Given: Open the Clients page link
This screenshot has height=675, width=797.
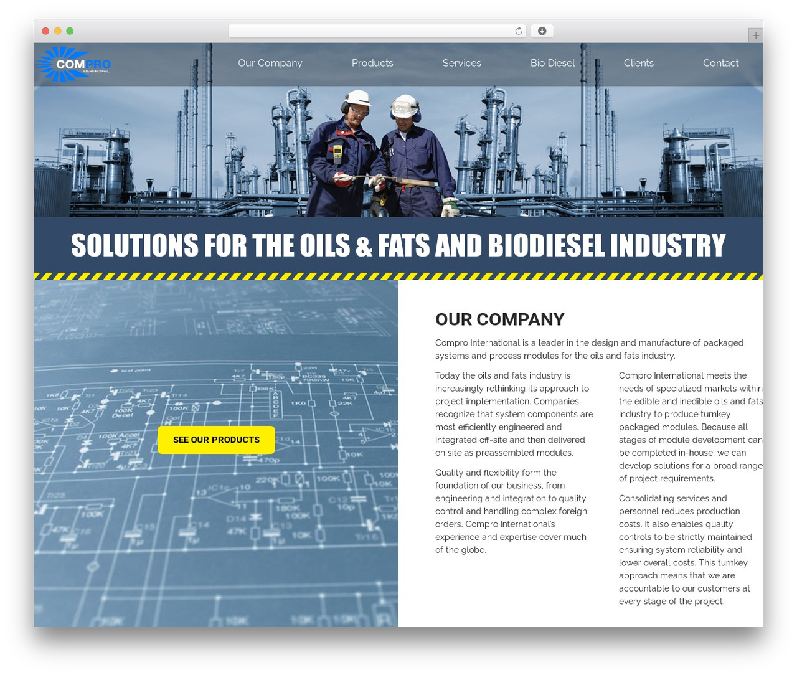Looking at the screenshot, I should coord(639,63).
